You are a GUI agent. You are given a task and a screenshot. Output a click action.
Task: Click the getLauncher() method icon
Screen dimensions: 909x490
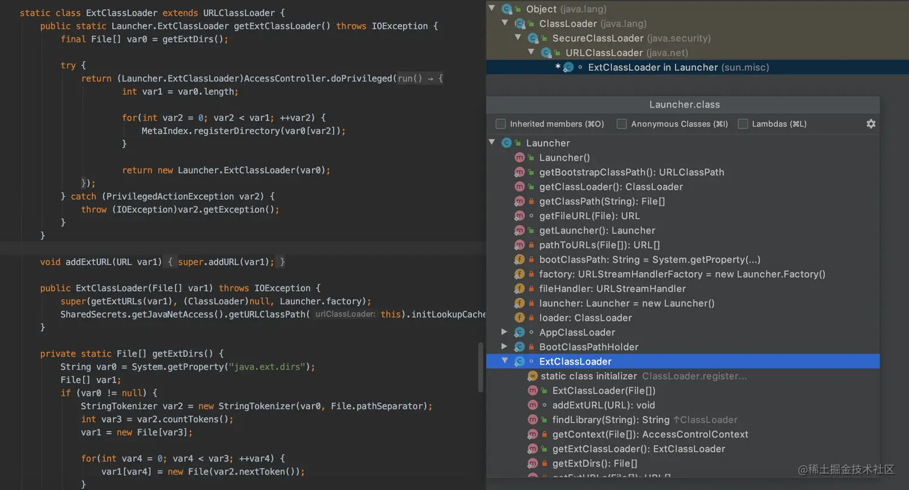coord(519,231)
